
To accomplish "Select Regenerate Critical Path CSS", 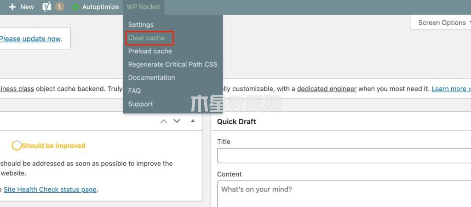I will click(x=173, y=64).
